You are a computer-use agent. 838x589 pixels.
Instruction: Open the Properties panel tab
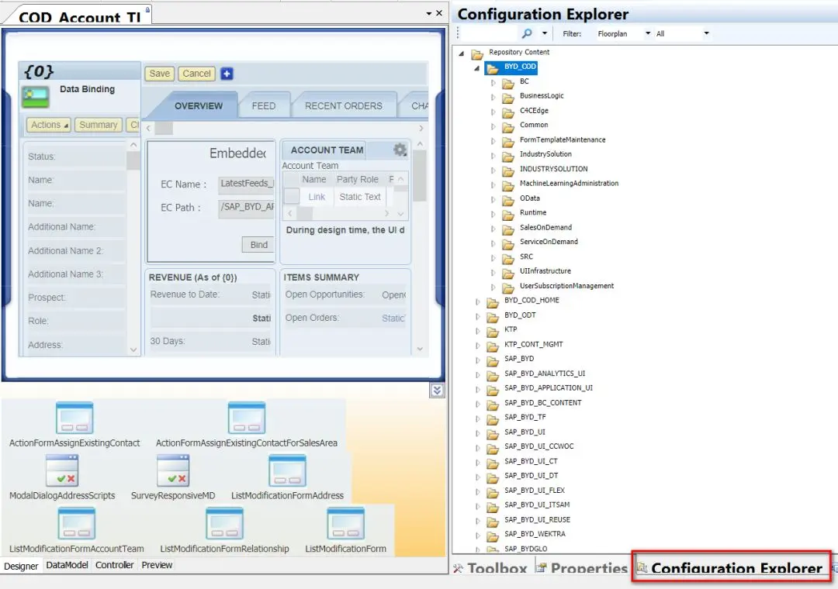(x=581, y=568)
